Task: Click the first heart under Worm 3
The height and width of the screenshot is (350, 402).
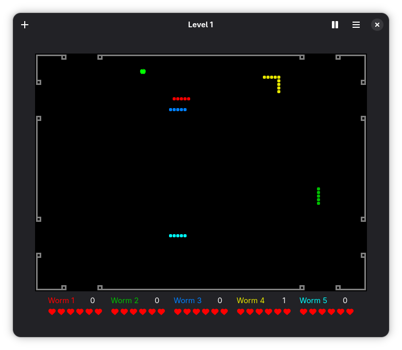Action: (178, 312)
